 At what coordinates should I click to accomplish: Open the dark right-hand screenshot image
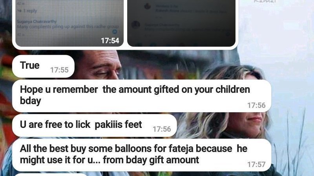[181, 23]
